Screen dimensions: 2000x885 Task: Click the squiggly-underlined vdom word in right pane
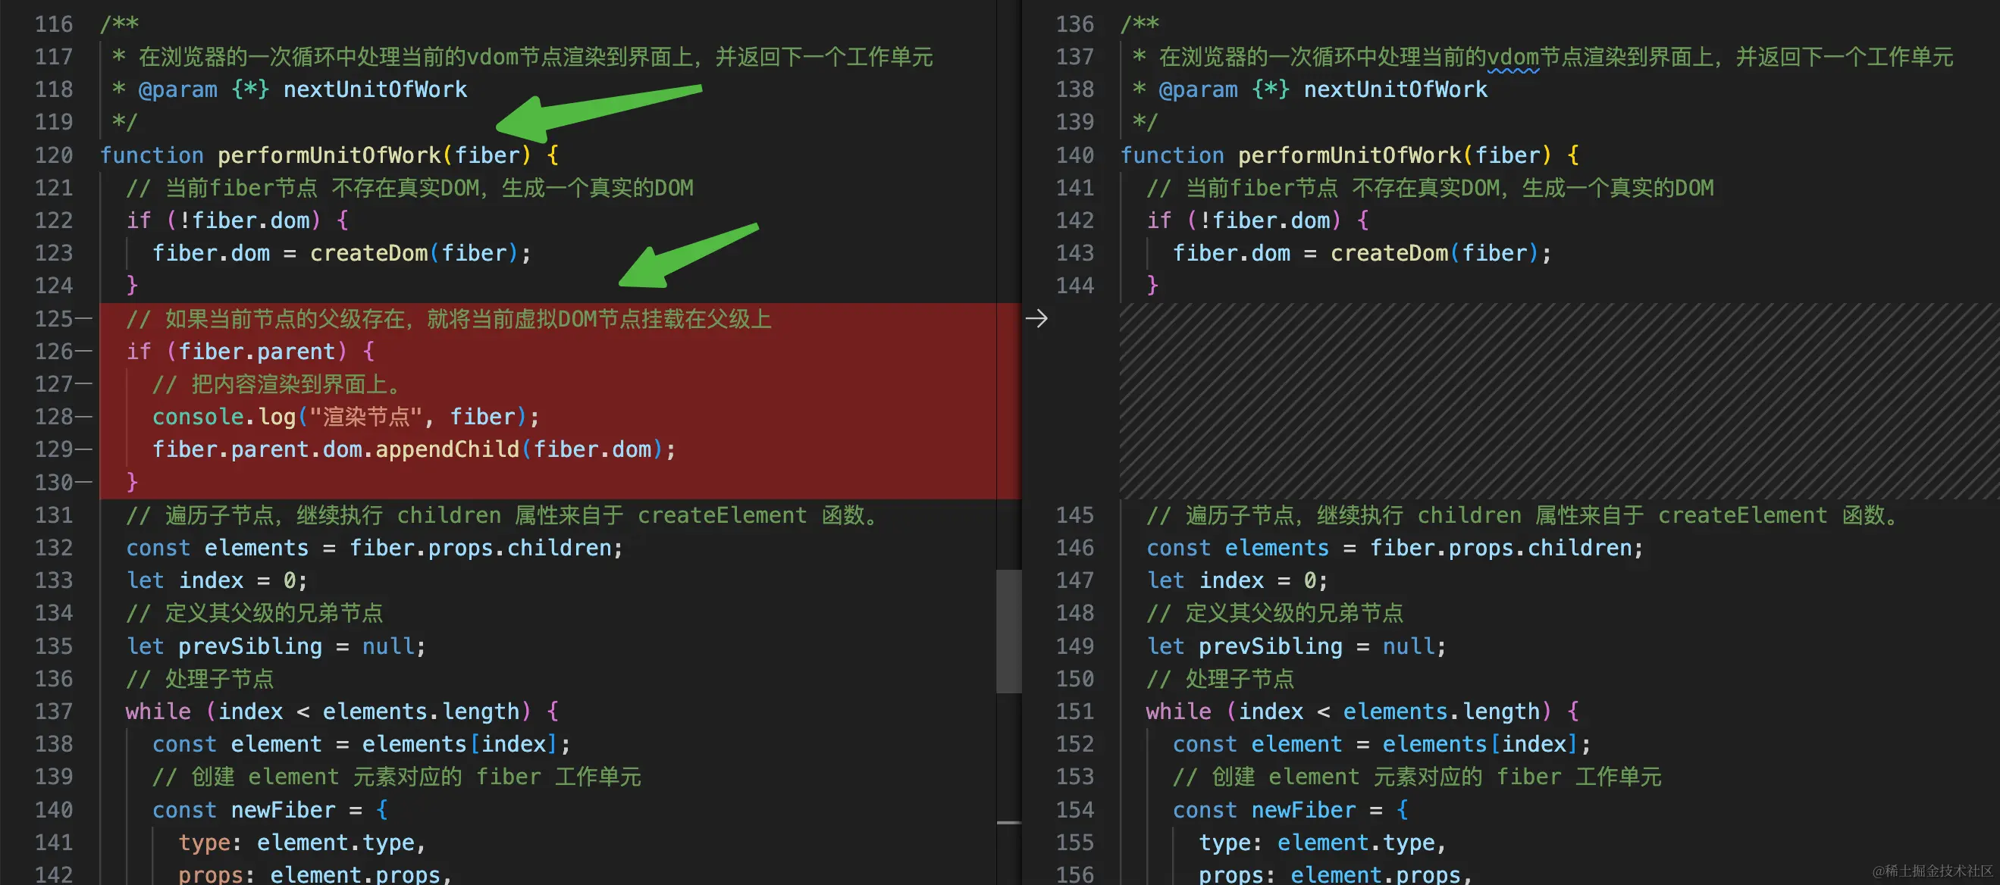[x=1513, y=58]
